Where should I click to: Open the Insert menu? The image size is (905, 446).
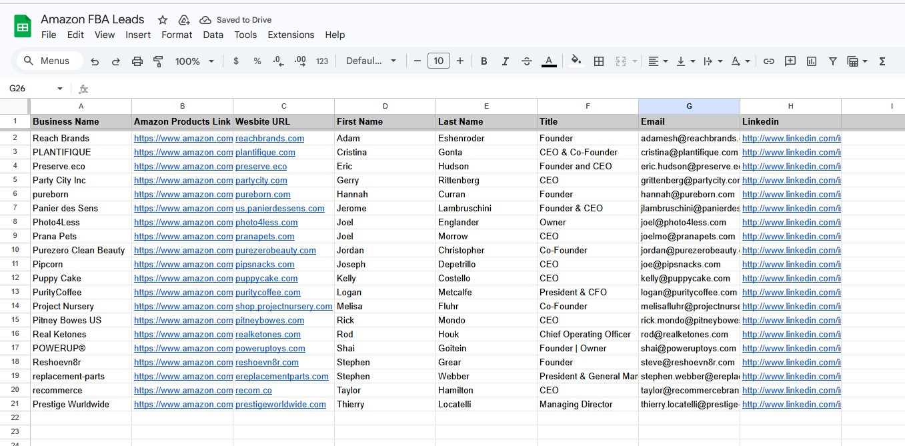pyautogui.click(x=138, y=35)
